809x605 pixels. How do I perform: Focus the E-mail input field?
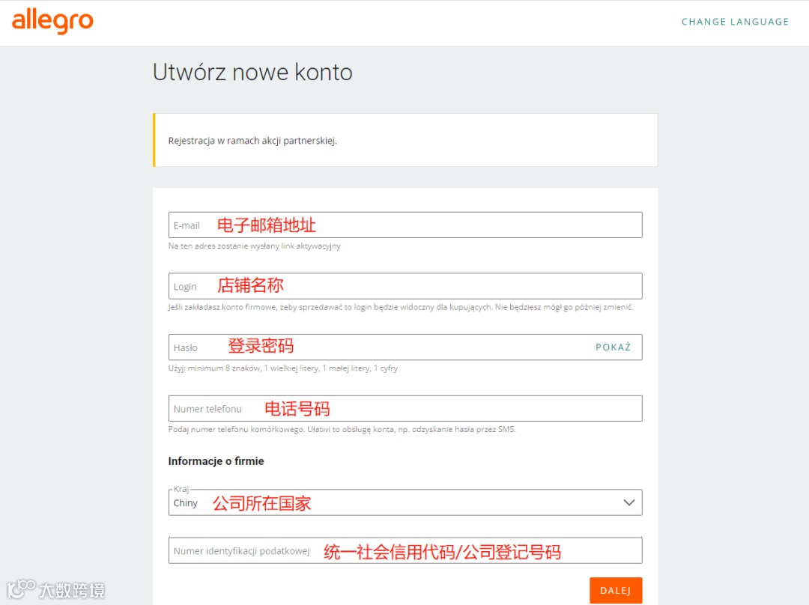[405, 225]
